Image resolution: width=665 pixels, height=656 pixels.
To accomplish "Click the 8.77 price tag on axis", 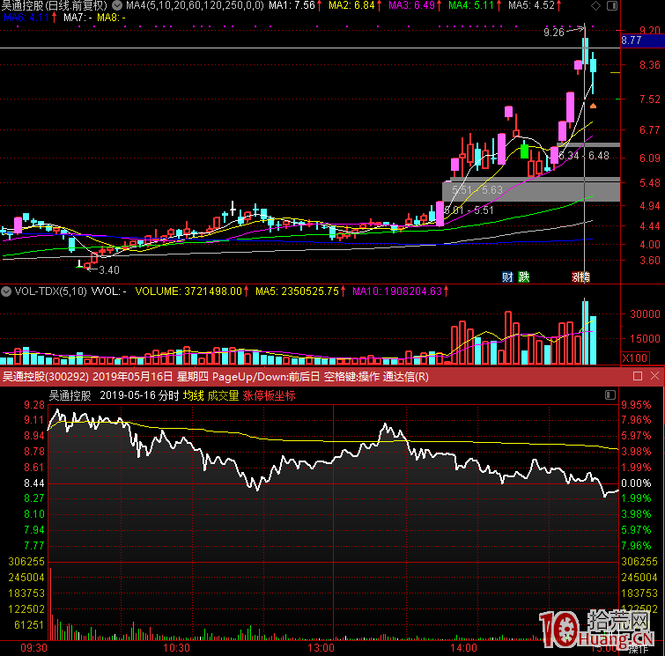I will pyautogui.click(x=642, y=41).
